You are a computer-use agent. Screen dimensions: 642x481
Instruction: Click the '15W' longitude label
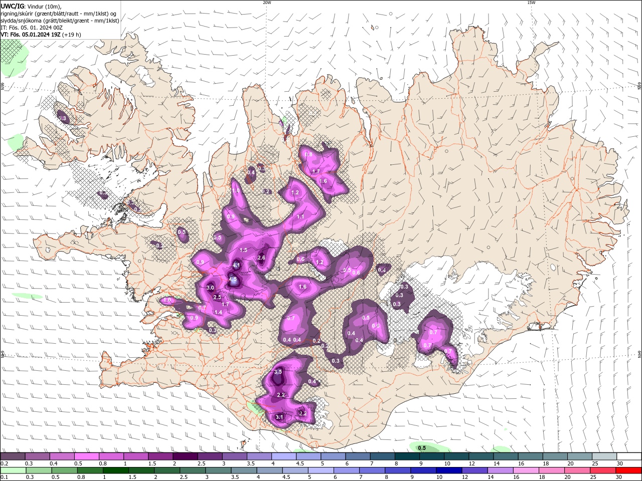coord(531,3)
